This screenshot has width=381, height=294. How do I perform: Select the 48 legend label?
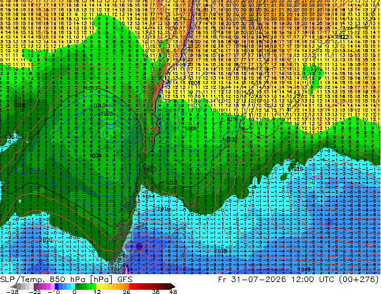coord(173,292)
